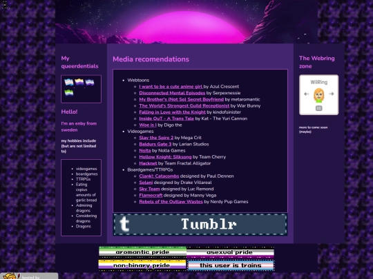Open the 'Woe is I' webtoon link
373x279 pixels.
pos(148,125)
